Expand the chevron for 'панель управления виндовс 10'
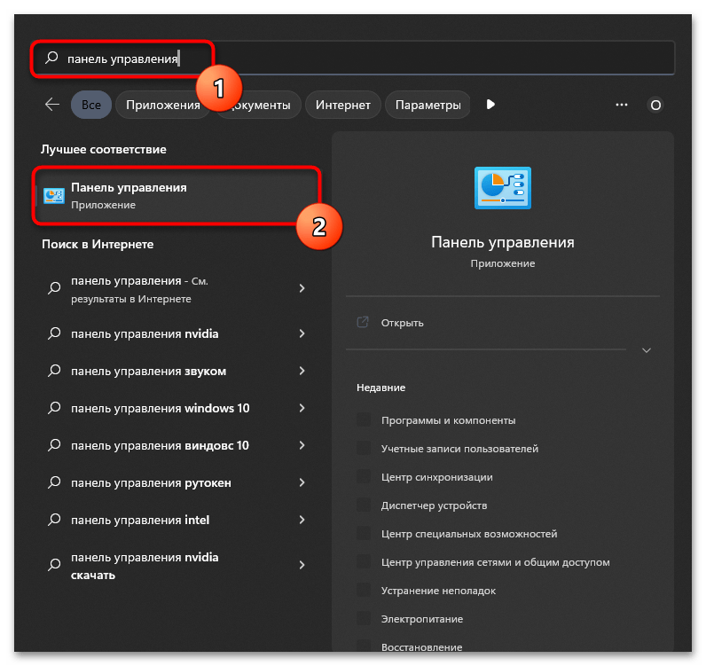 (302, 445)
